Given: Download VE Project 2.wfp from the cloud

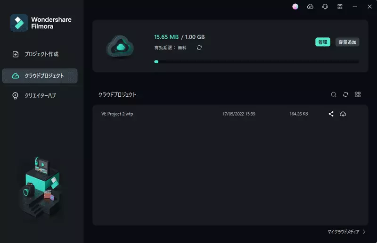Looking at the screenshot, I should [343, 114].
